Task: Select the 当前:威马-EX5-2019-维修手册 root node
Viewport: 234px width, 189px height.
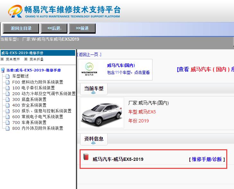Action: coord(33,70)
